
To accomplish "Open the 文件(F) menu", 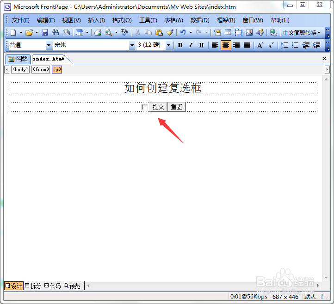I will [x=20, y=20].
